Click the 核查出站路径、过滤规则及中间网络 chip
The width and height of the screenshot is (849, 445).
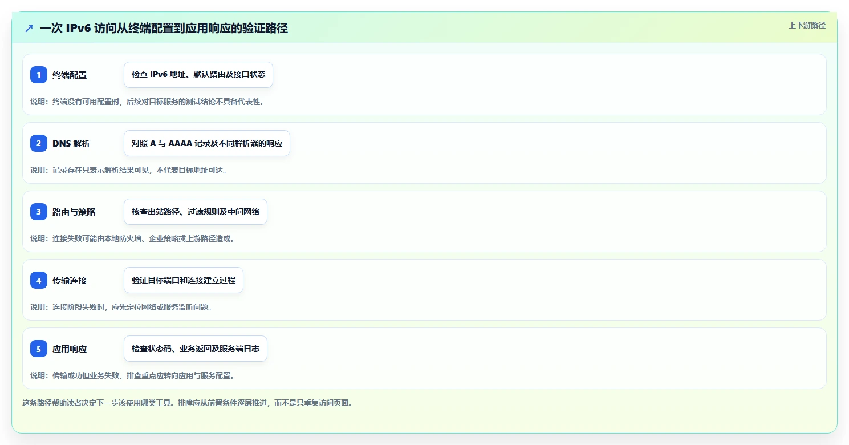pos(196,212)
